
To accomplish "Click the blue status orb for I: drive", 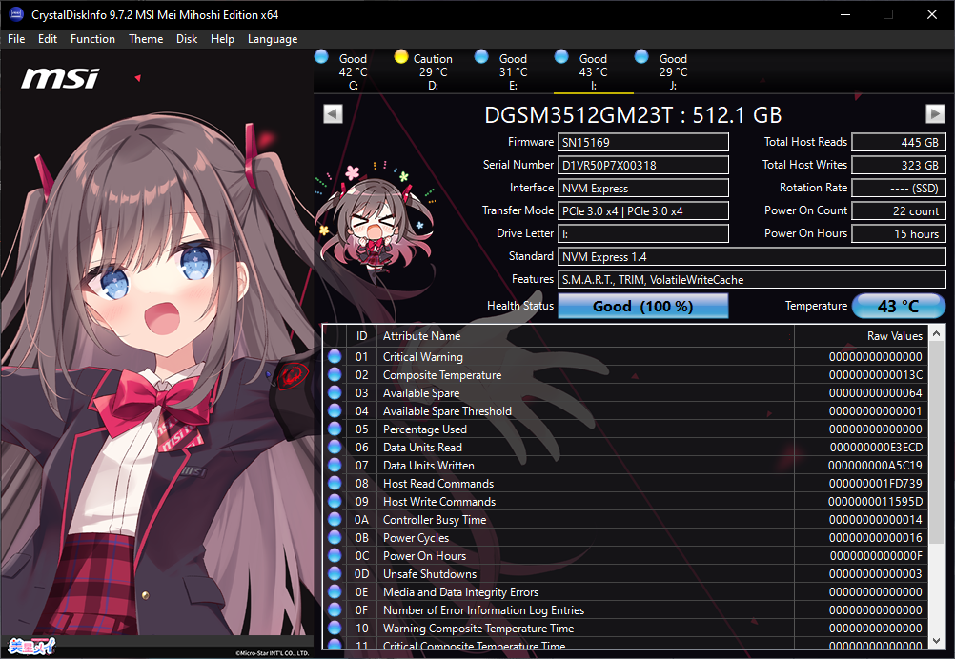I will [x=561, y=56].
